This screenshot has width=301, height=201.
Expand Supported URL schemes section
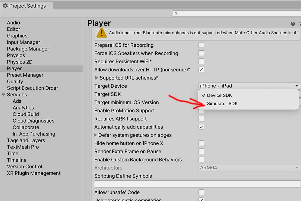(x=97, y=78)
